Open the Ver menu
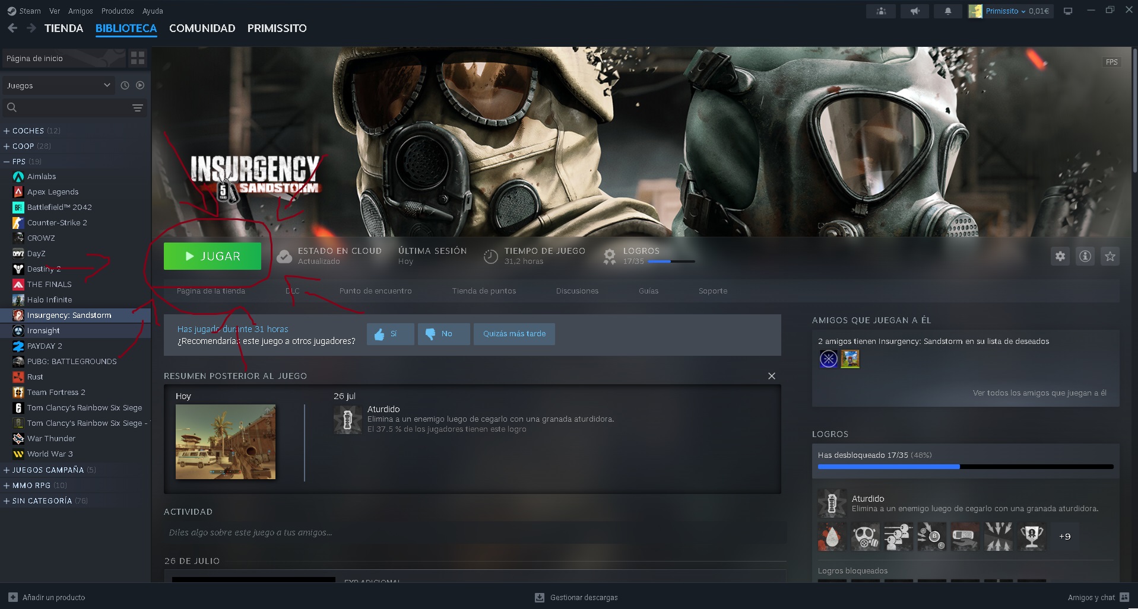The height and width of the screenshot is (609, 1138). [x=55, y=11]
